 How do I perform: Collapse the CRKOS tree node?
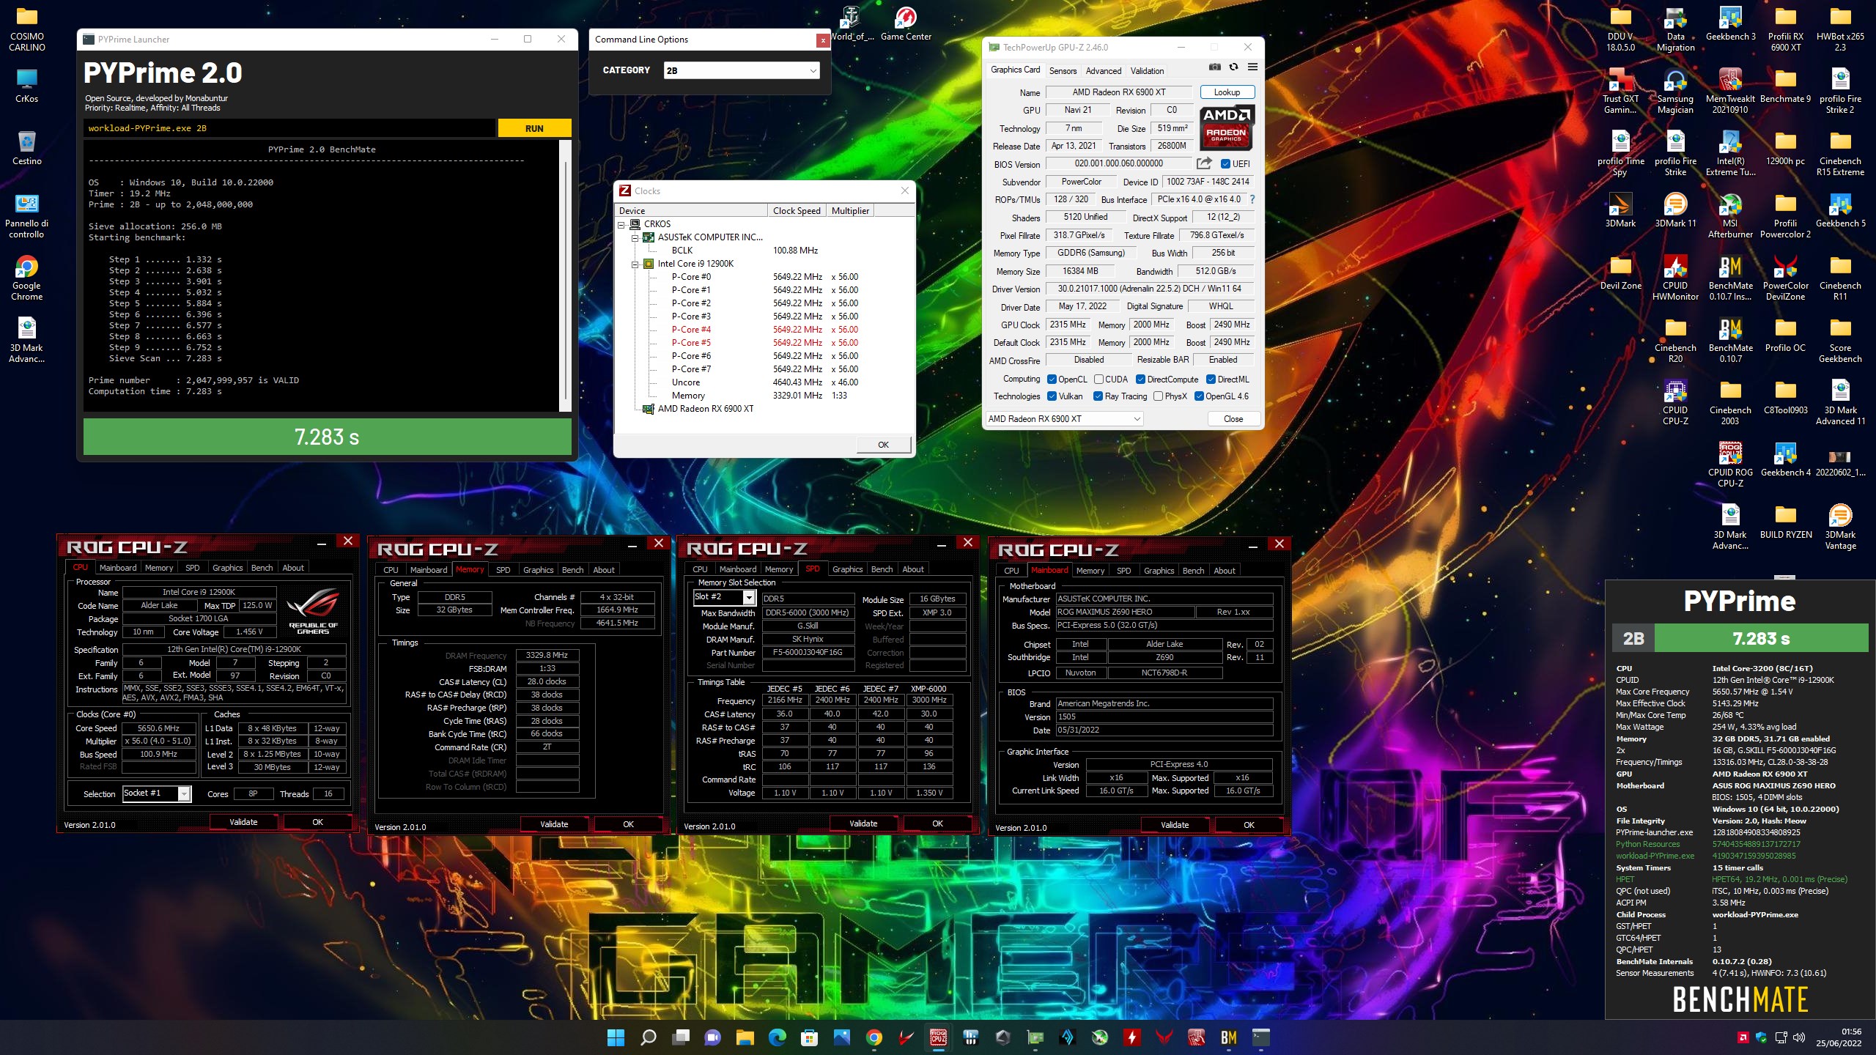pyautogui.click(x=621, y=224)
